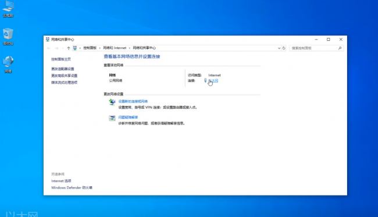Open Windows Defender 防火墙 link
The width and height of the screenshot is (378, 217).
tap(72, 187)
